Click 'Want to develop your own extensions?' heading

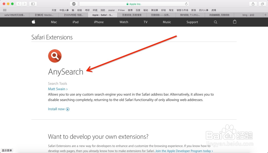click(98, 137)
